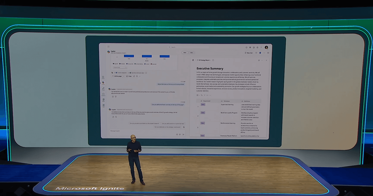The height and width of the screenshot is (196, 373).
Task: Switch to the Work tab
Action: (185, 53)
